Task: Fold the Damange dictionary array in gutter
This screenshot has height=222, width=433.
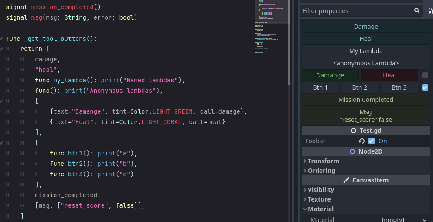Action: 2,101
